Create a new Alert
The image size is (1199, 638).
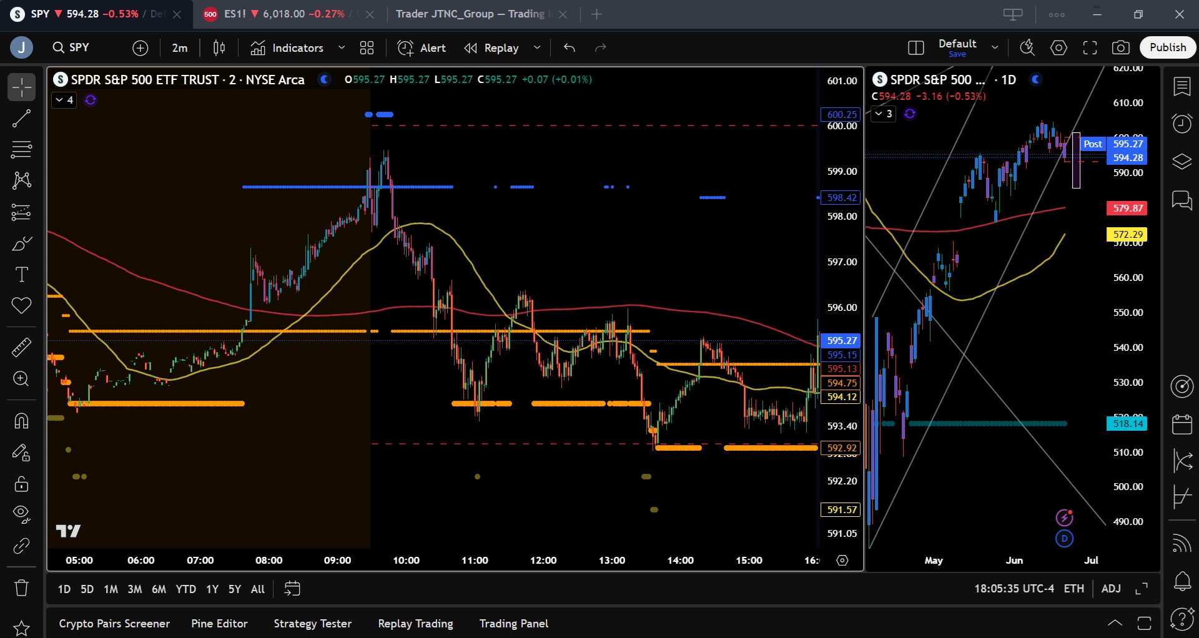422,48
